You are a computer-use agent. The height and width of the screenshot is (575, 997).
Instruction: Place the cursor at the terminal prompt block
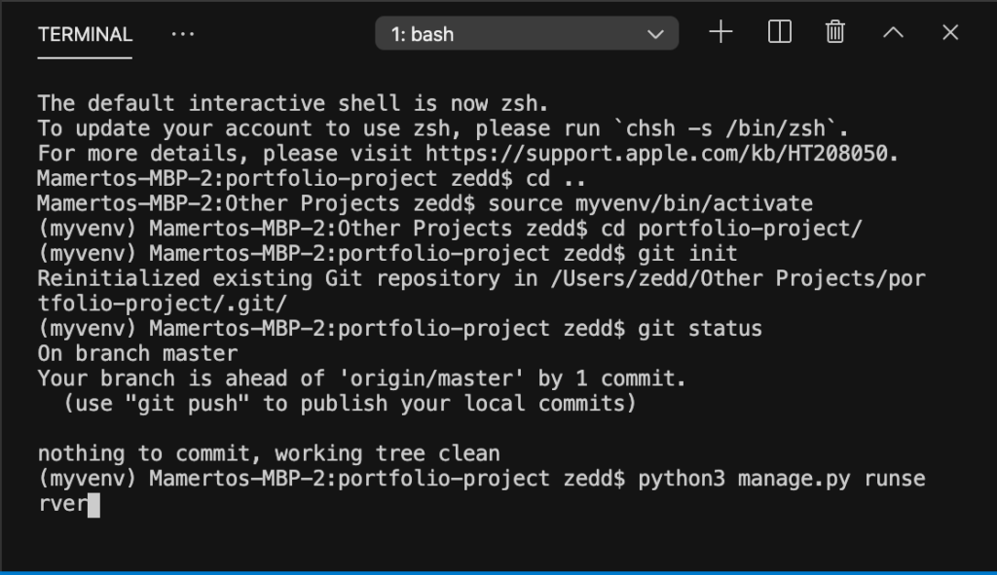pos(93,505)
